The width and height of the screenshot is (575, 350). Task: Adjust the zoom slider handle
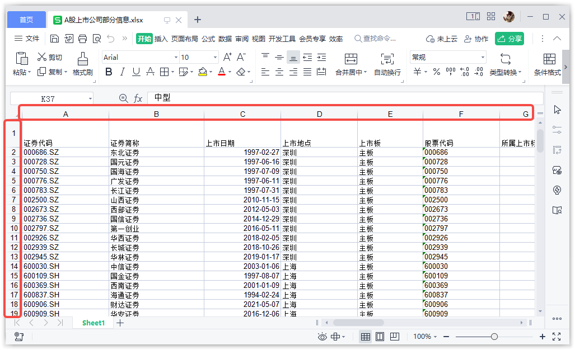point(494,337)
